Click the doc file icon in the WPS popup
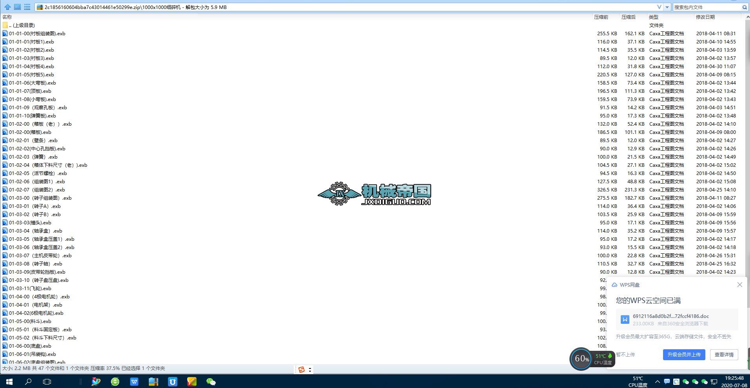 (x=625, y=319)
